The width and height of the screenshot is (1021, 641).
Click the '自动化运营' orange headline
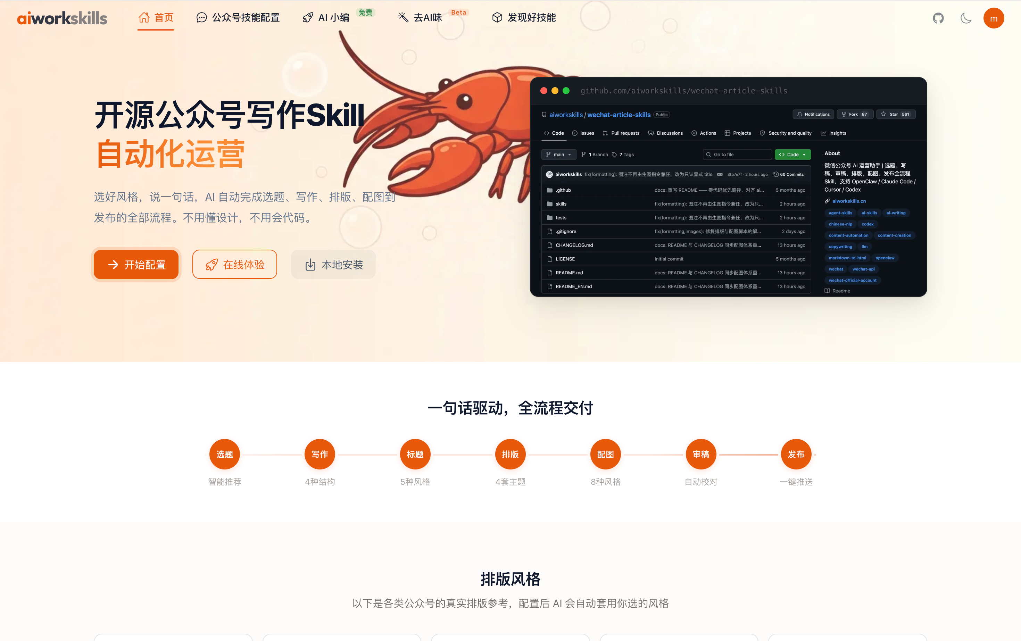pos(170,154)
